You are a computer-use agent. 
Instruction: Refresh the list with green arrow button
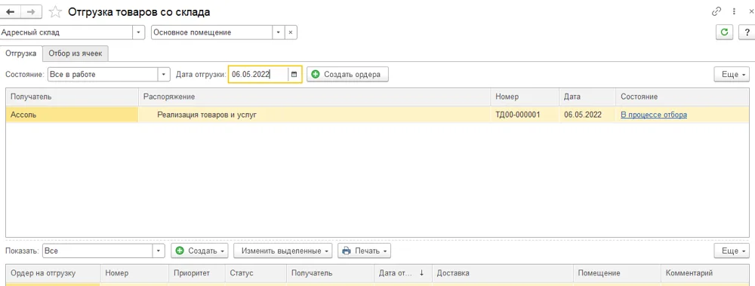click(x=724, y=32)
